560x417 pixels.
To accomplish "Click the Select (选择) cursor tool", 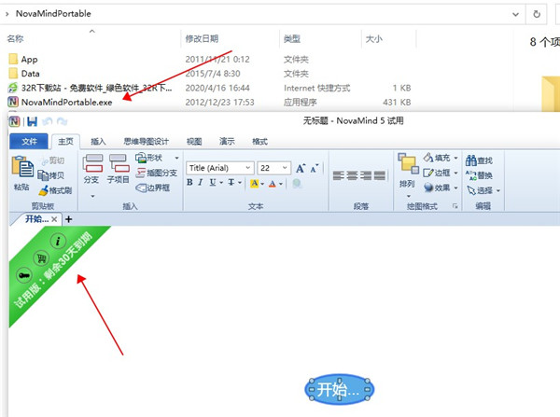I will pos(480,190).
